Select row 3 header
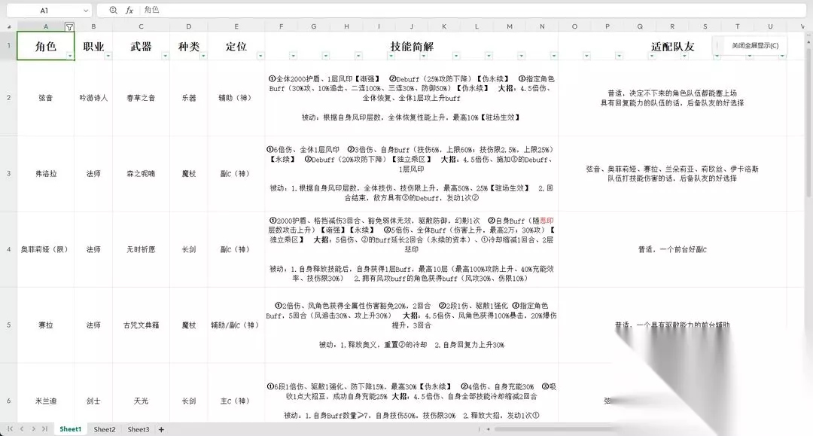Screen dimensions: 813x436 (x=8, y=173)
